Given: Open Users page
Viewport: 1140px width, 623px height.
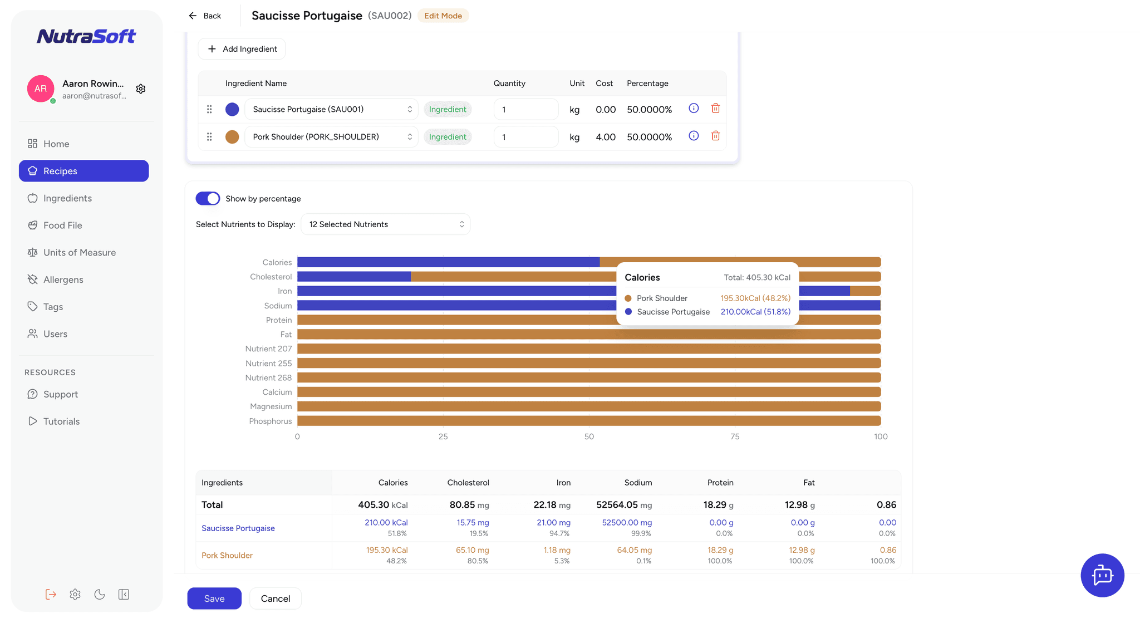Looking at the screenshot, I should (x=83, y=334).
